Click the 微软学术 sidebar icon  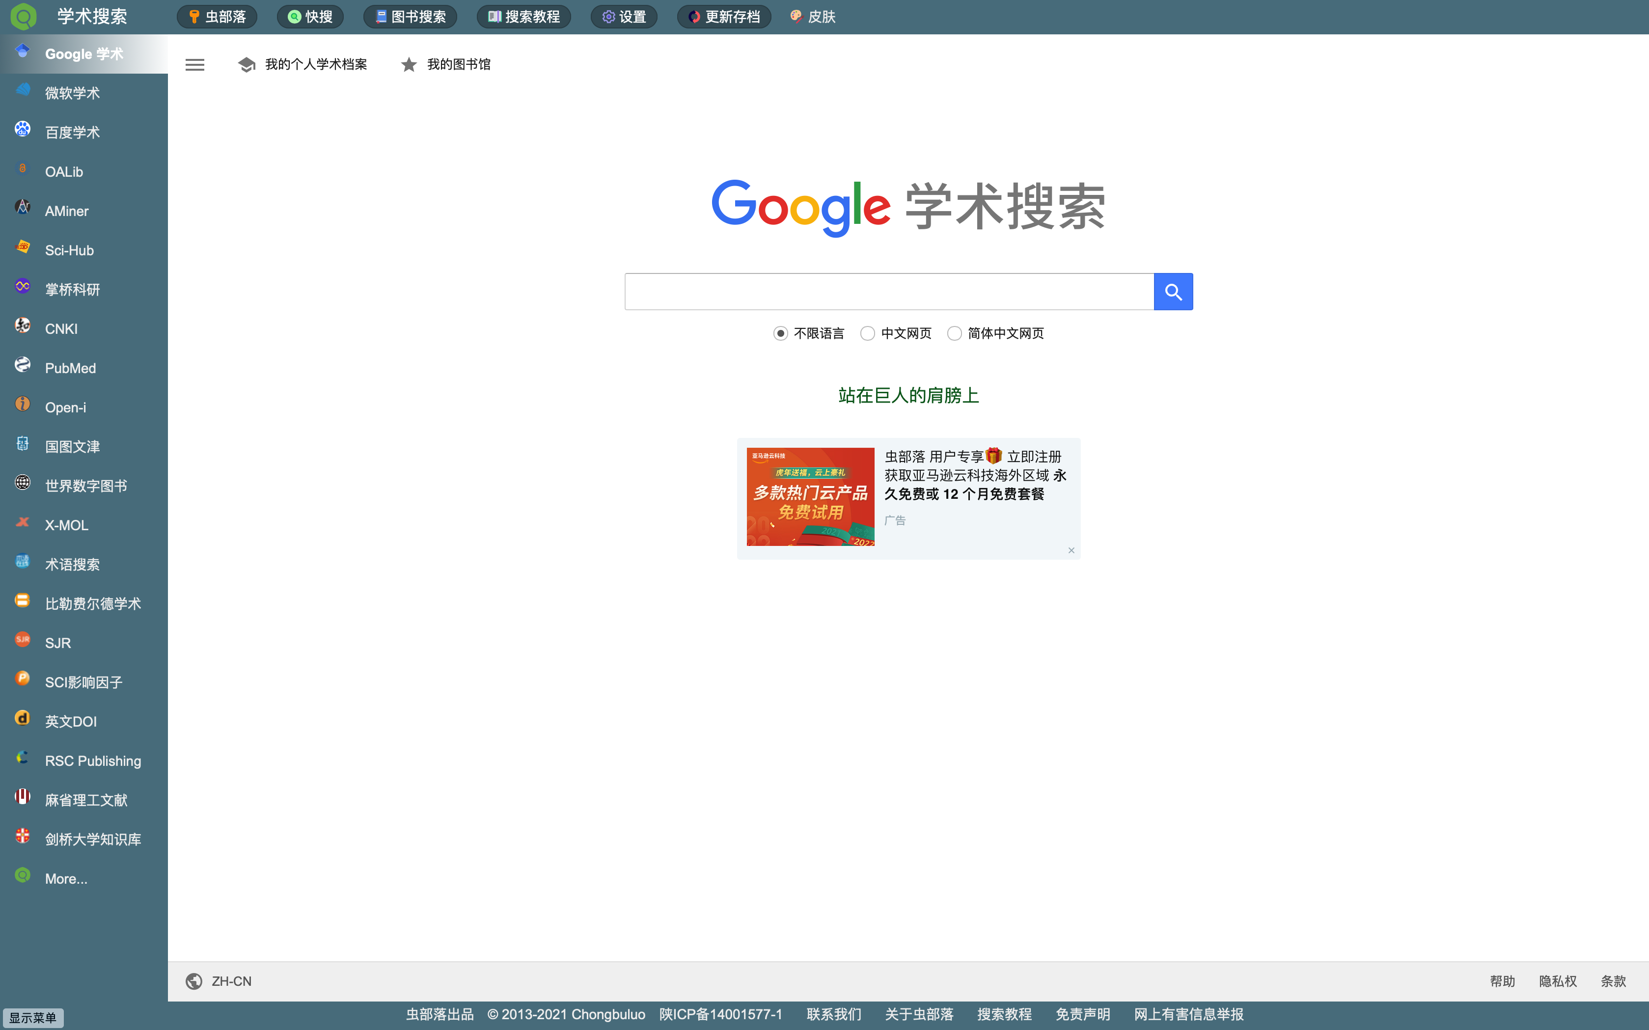tap(23, 90)
